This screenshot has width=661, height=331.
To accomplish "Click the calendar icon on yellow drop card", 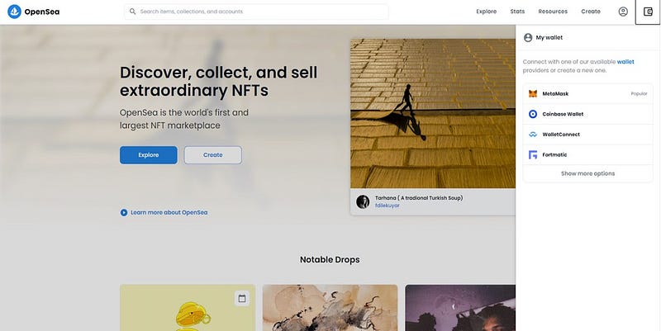I will [x=242, y=298].
